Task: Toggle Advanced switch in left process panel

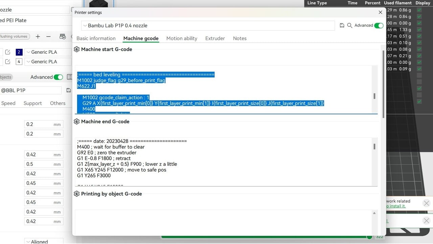Action: point(58,77)
